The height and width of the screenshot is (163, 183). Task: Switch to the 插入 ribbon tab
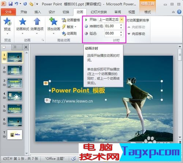tap(38, 12)
